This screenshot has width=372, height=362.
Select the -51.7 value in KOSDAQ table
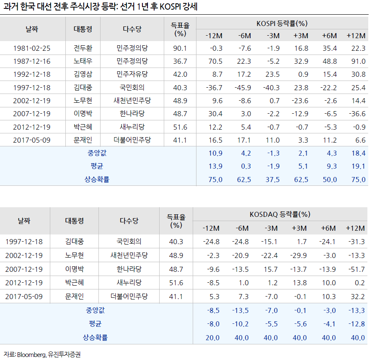[356, 269]
